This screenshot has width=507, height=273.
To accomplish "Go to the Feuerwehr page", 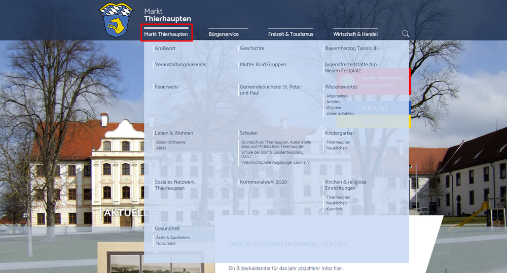I will [x=166, y=86].
